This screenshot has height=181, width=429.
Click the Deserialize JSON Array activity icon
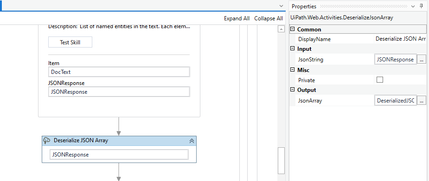pos(47,141)
